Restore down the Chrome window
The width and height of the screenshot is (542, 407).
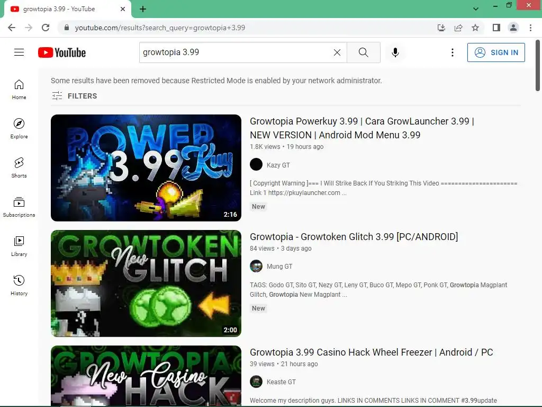point(509,5)
